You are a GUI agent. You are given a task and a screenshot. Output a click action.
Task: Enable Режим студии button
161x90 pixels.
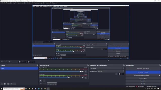coord(143,78)
